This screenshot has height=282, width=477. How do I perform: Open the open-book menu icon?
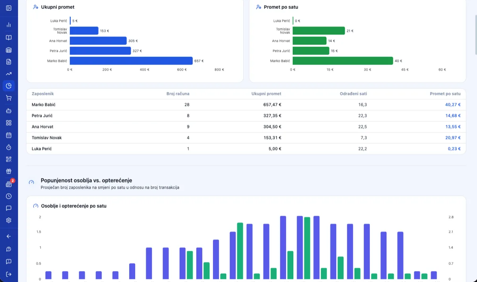[9, 37]
